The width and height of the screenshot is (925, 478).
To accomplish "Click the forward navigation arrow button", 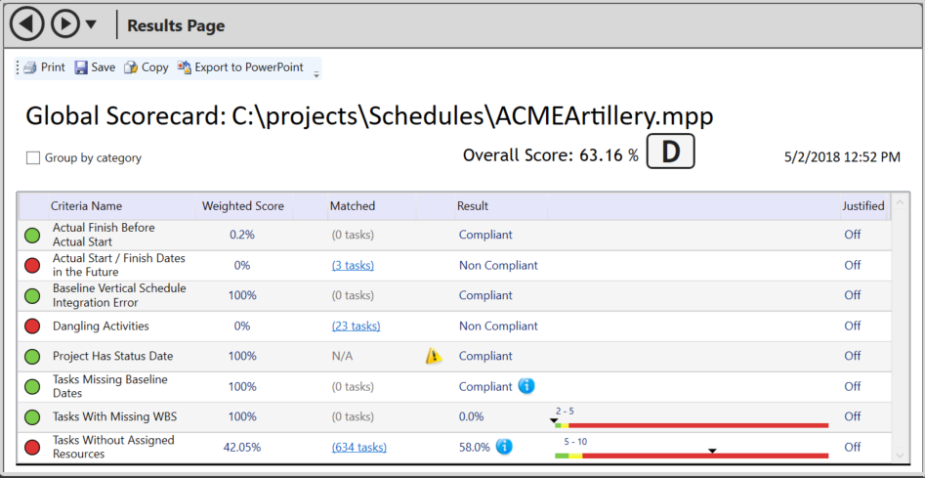I will [x=64, y=23].
